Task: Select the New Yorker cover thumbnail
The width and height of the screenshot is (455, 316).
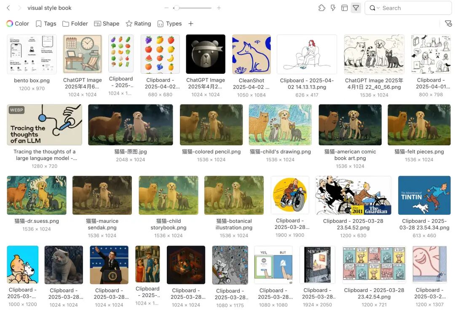Action: pyautogui.click(x=318, y=265)
